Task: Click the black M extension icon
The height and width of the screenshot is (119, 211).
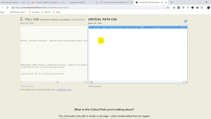Action: 179,8
